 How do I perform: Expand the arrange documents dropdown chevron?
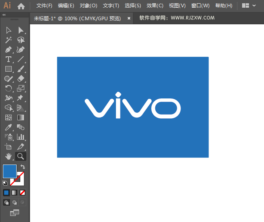tap(254, 6)
